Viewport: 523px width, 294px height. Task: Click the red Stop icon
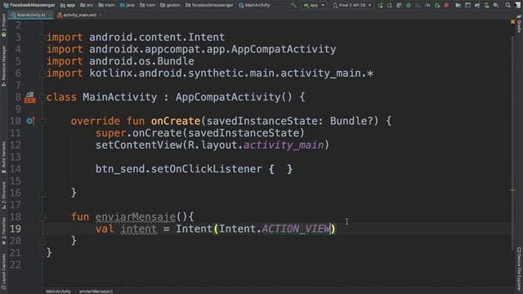click(446, 5)
